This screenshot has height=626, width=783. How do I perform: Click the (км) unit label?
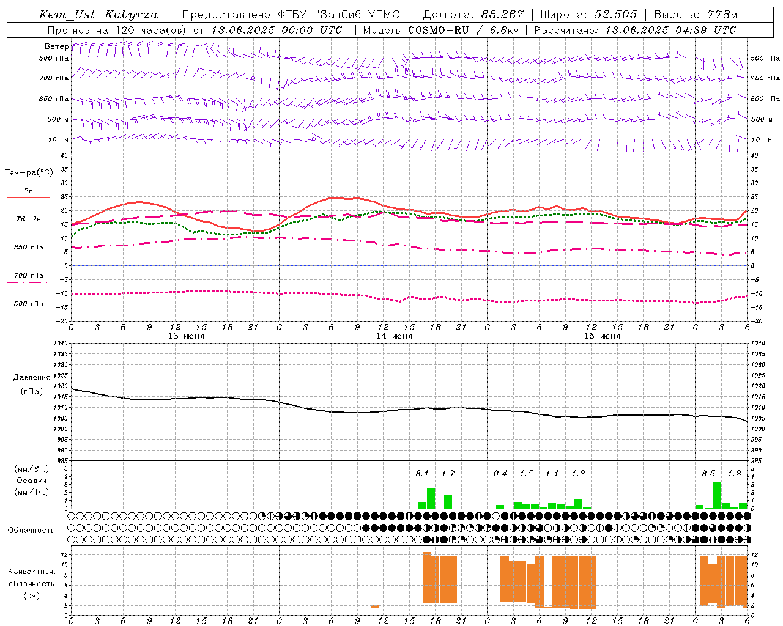click(x=31, y=595)
